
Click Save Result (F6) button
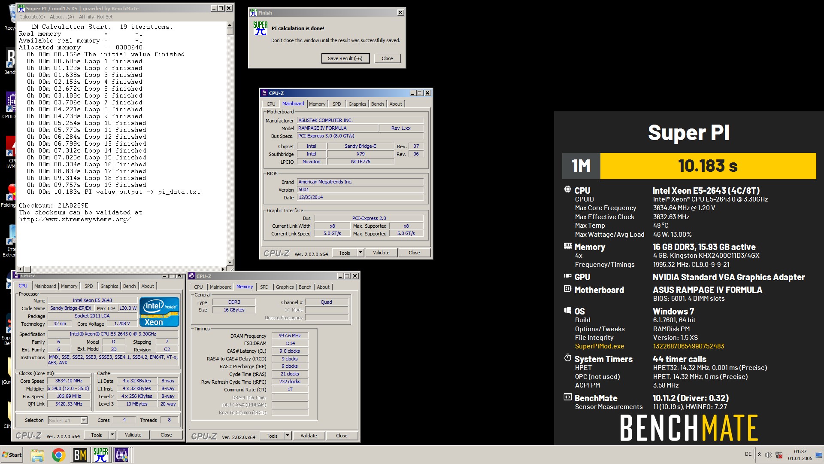[345, 58]
